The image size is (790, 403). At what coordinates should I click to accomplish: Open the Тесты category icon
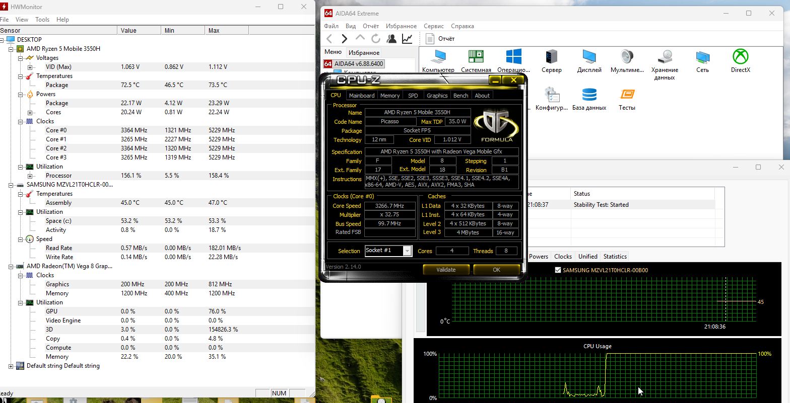627,99
